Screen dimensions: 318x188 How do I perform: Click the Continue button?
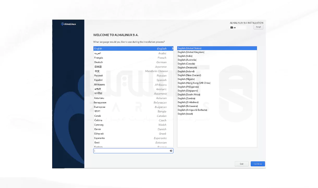(x=258, y=164)
